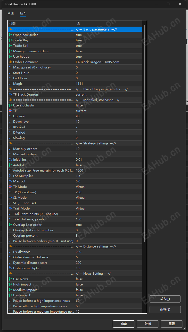Click the boolean icon beside Open new series
188x332 pixels.
point(10,35)
